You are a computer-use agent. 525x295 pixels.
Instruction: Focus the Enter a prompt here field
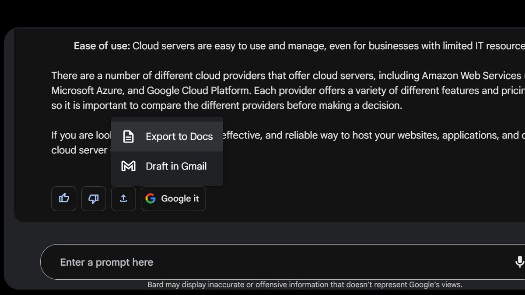[x=283, y=262]
